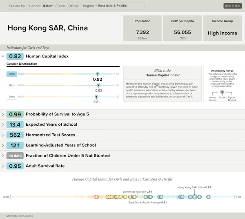Click the Hong Kong SAR, China heading
Screen dimensions: 245x219
point(48,28)
